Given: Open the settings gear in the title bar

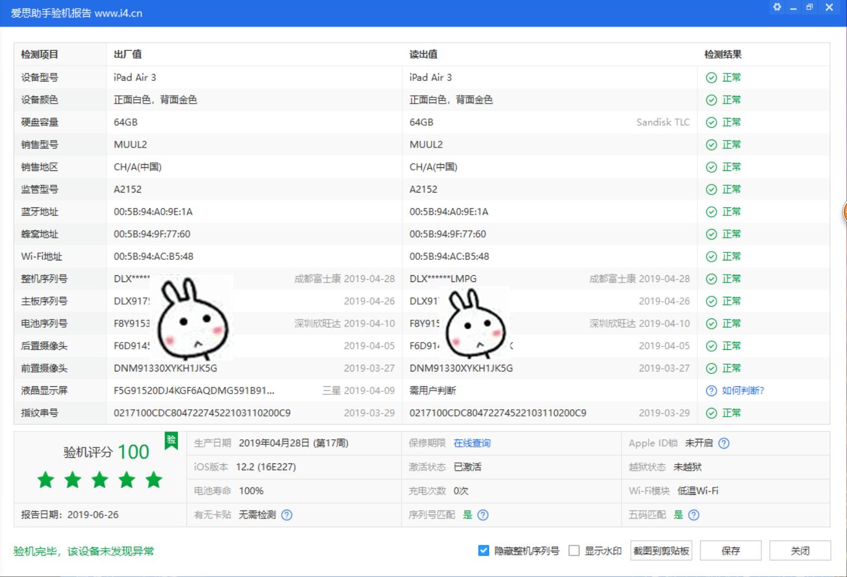Looking at the screenshot, I should 777,7.
